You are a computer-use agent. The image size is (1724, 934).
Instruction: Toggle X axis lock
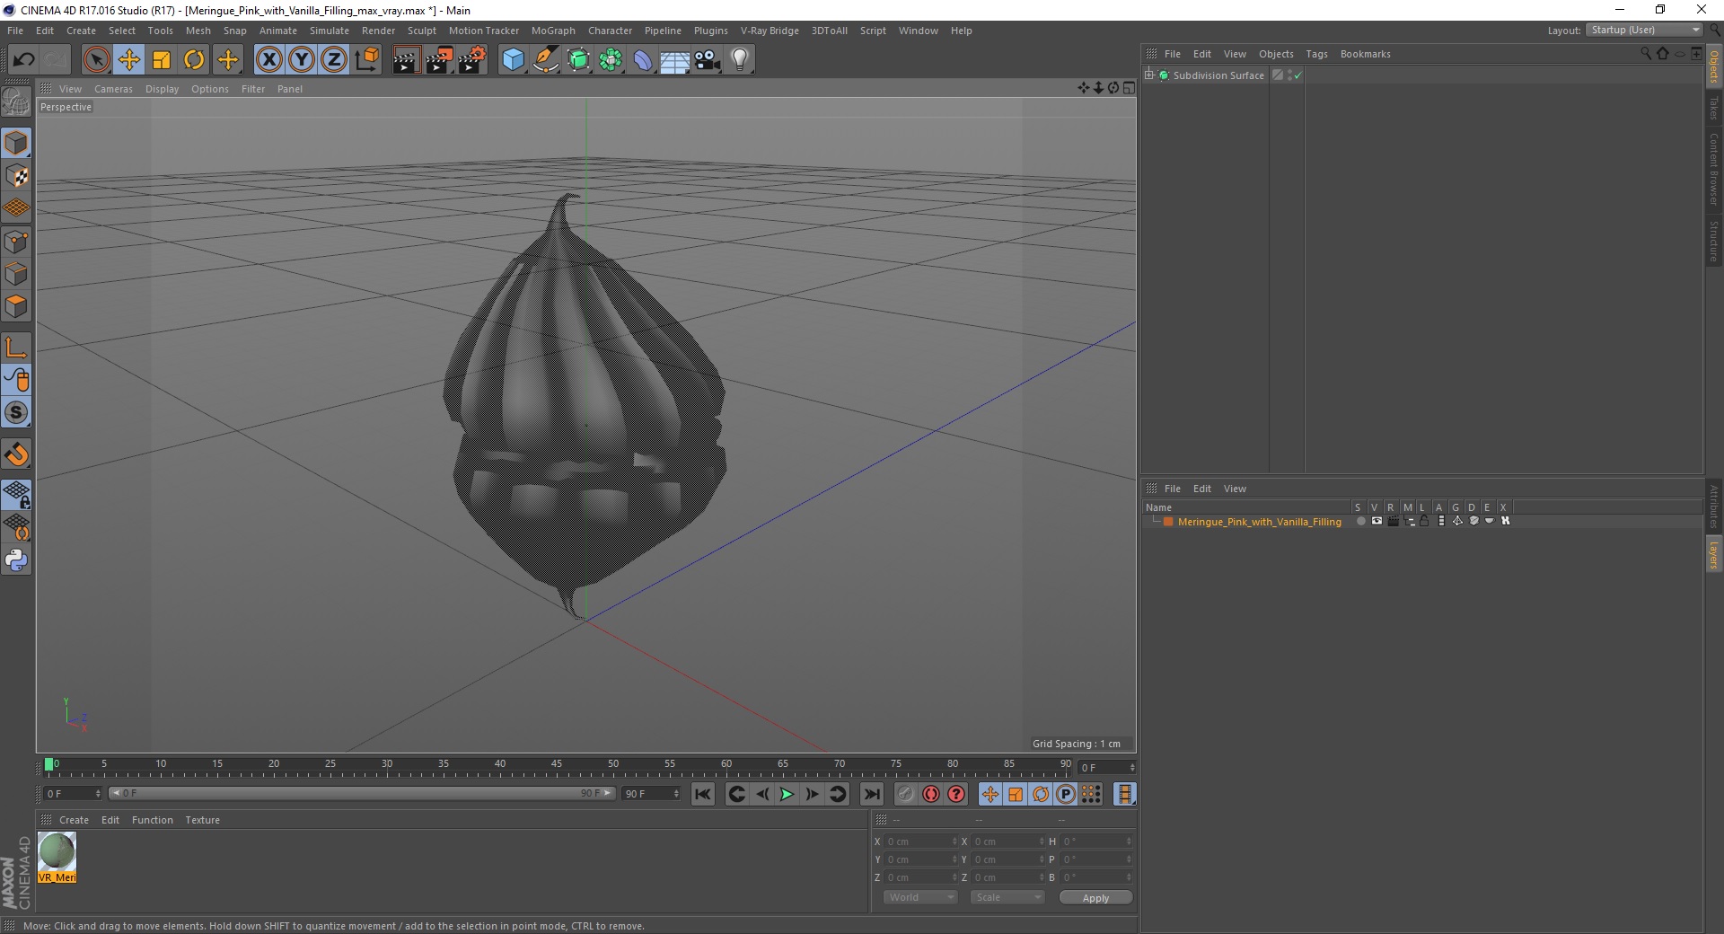click(x=268, y=60)
